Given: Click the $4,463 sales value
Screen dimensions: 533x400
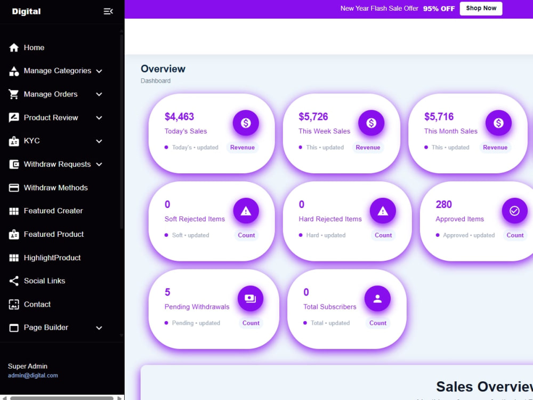Looking at the screenshot, I should click(179, 117).
